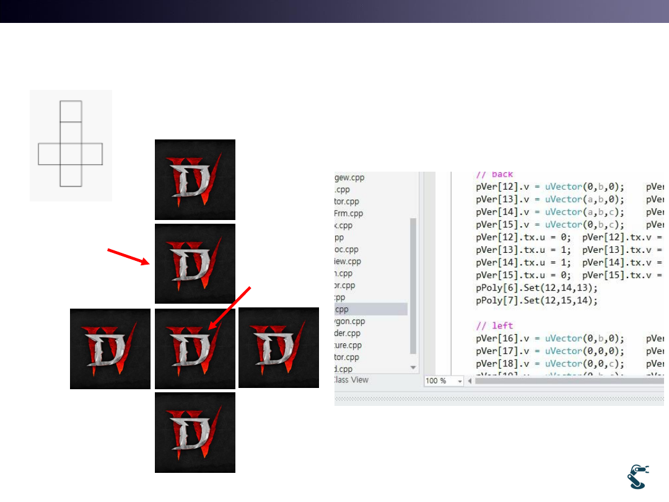Select the topmost Diablo logo tile
The width and height of the screenshot is (669, 502).
pyautogui.click(x=195, y=180)
